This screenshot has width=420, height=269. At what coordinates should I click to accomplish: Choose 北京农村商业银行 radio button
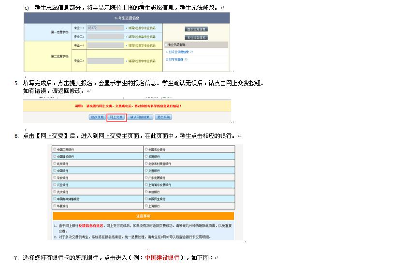click(x=146, y=164)
